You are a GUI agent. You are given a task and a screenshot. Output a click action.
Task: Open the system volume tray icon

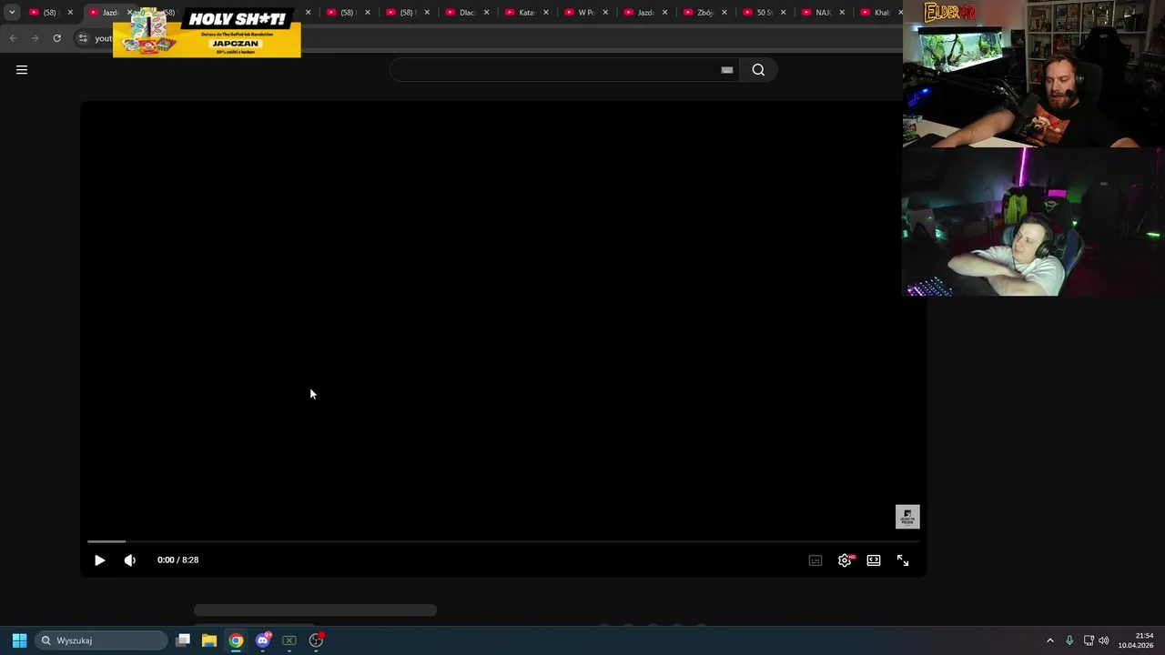coord(1104,640)
